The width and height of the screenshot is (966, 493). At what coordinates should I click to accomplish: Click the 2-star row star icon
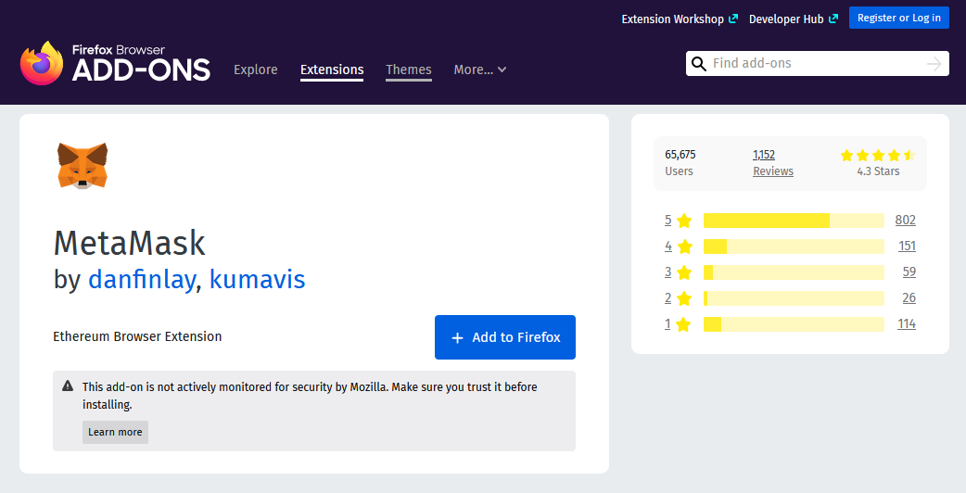684,297
